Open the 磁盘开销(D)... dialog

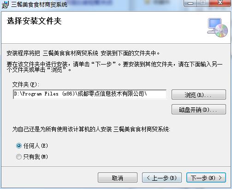click(199, 109)
